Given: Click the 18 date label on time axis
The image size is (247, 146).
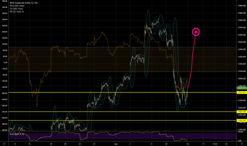Looking at the screenshot, I should point(51,144).
